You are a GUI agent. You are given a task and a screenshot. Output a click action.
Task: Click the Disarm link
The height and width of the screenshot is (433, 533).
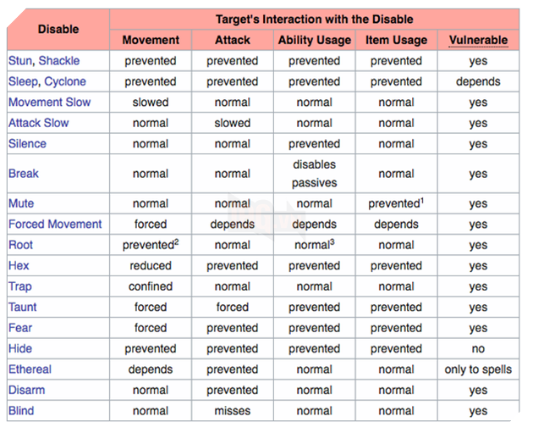27,390
